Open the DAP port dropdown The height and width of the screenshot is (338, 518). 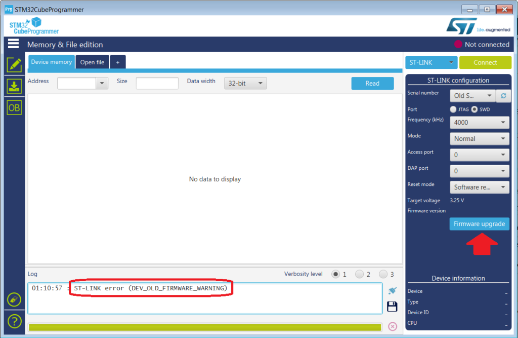coord(480,171)
